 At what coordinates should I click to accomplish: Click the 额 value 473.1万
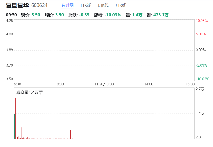pyautogui.click(x=161, y=15)
